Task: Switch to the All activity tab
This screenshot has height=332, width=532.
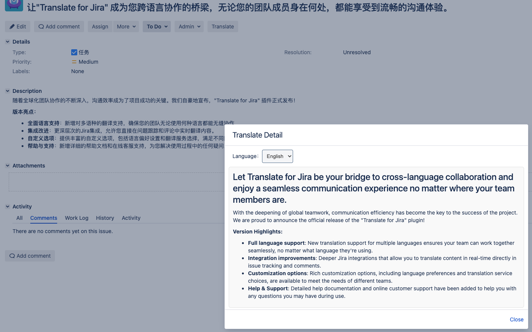Action: pos(19,218)
